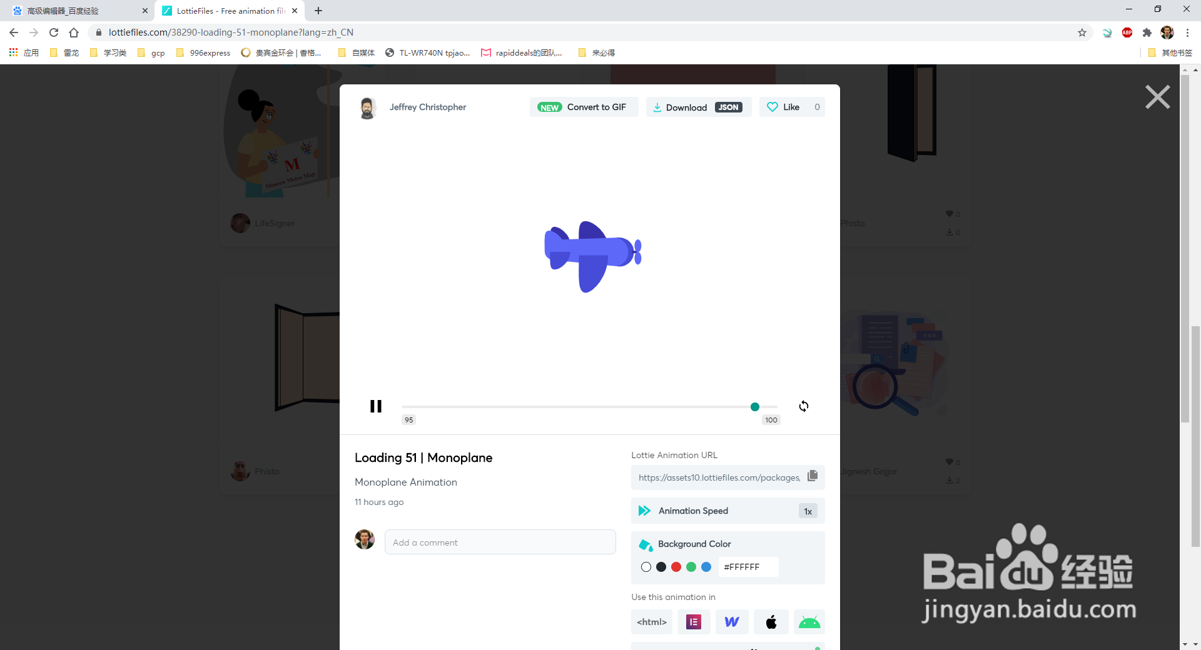The image size is (1201, 650).
Task: Reload the current page
Action: [x=54, y=32]
